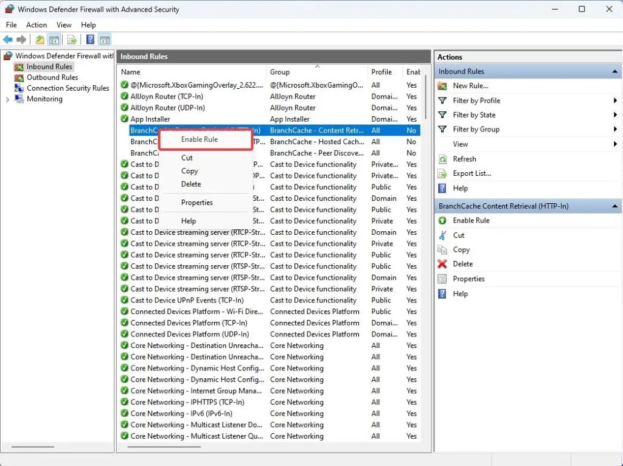
Task: Click the Export List icon in Actions pane
Action: (x=442, y=173)
